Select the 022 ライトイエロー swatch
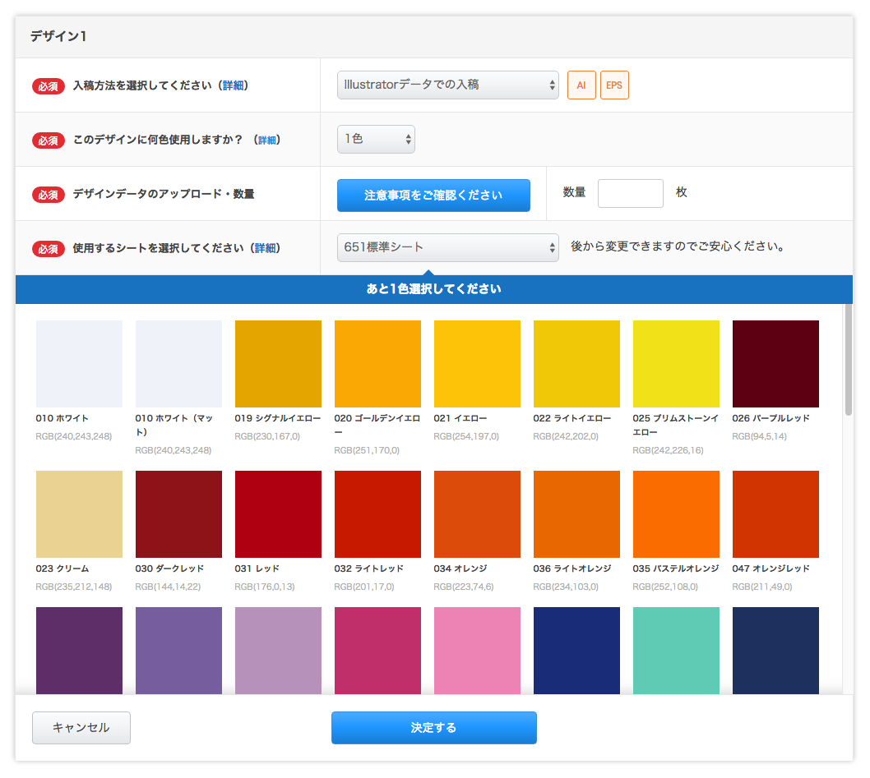Image resolution: width=870 pixels, height=778 pixels. [576, 364]
